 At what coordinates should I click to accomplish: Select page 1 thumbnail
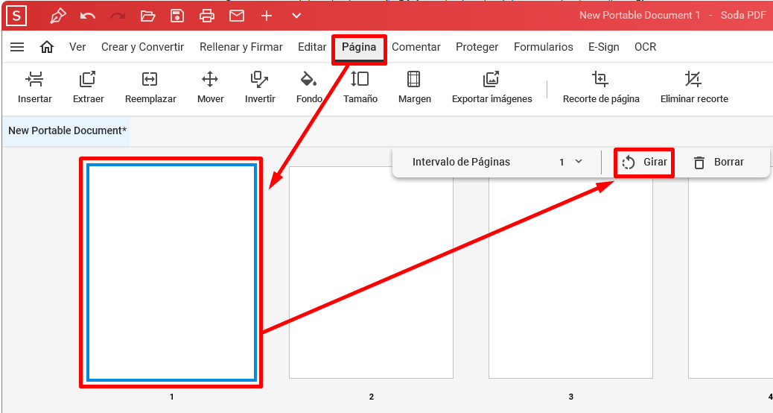click(x=171, y=272)
